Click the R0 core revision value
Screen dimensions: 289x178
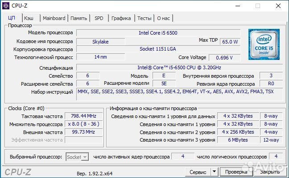click(x=271, y=84)
